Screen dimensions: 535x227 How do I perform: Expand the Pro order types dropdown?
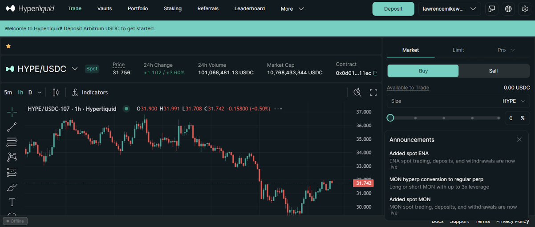click(506, 50)
